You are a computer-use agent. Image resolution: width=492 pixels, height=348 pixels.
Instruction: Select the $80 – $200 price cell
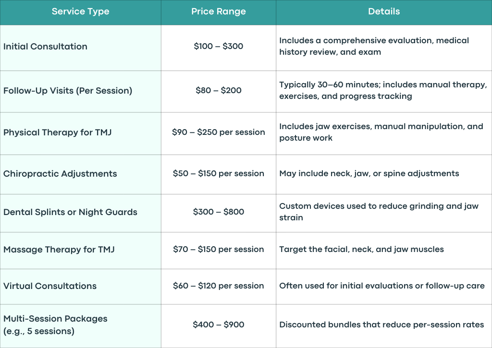(x=219, y=92)
